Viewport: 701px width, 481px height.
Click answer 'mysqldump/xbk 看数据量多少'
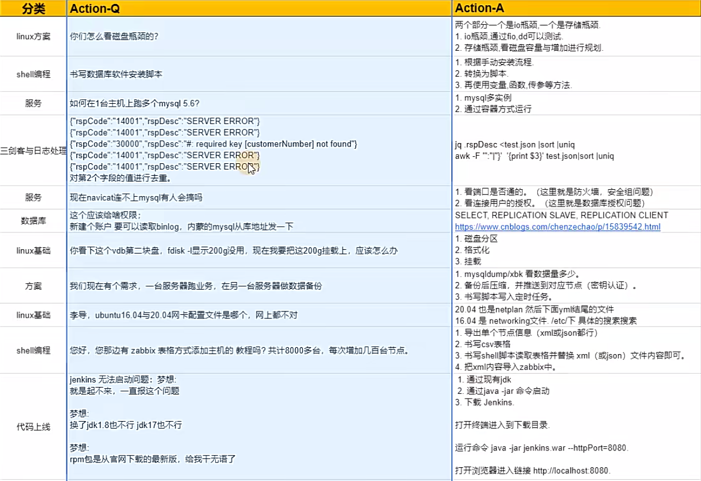(518, 274)
